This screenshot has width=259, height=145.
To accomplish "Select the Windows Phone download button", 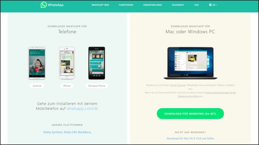I will click(97, 86).
